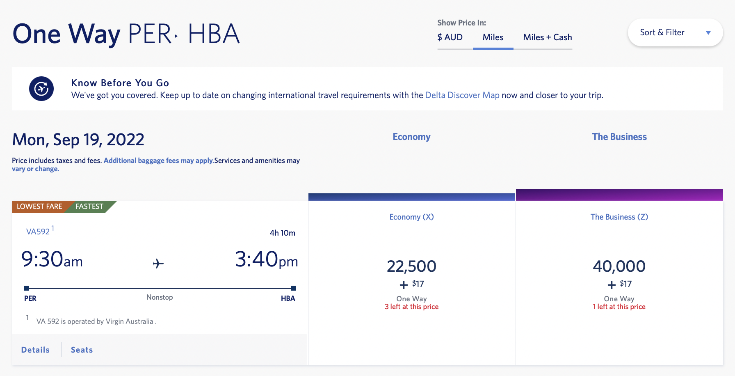The height and width of the screenshot is (376, 735).
Task: Open Additional baggage fees may apply link
Action: pyautogui.click(x=159, y=160)
